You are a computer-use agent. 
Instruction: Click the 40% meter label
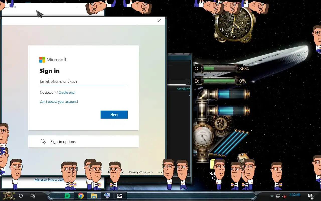point(202,155)
